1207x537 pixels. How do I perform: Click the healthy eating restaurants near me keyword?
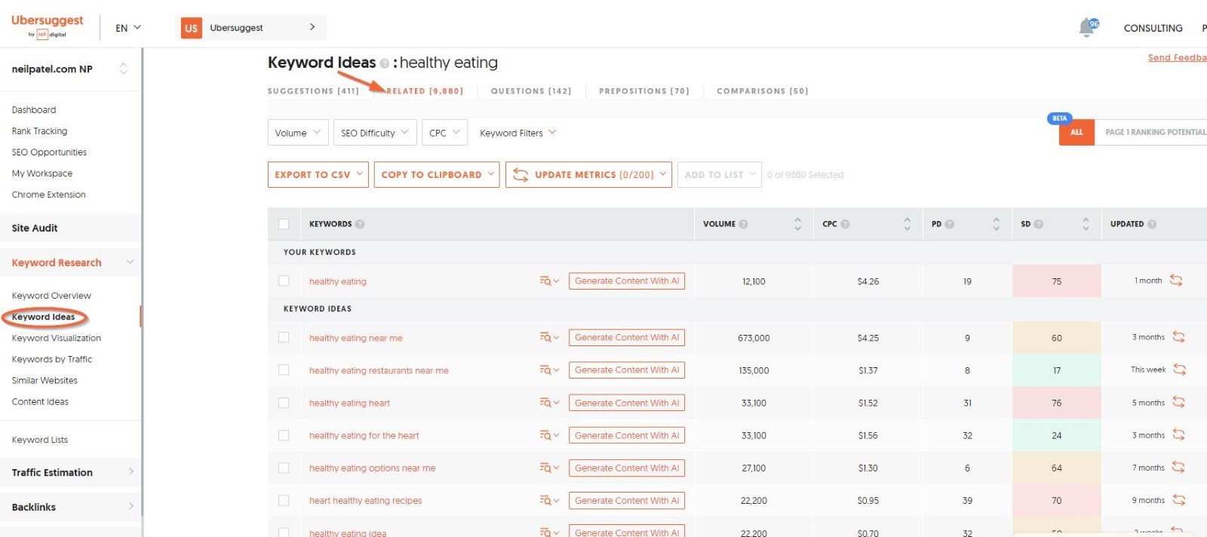point(379,370)
